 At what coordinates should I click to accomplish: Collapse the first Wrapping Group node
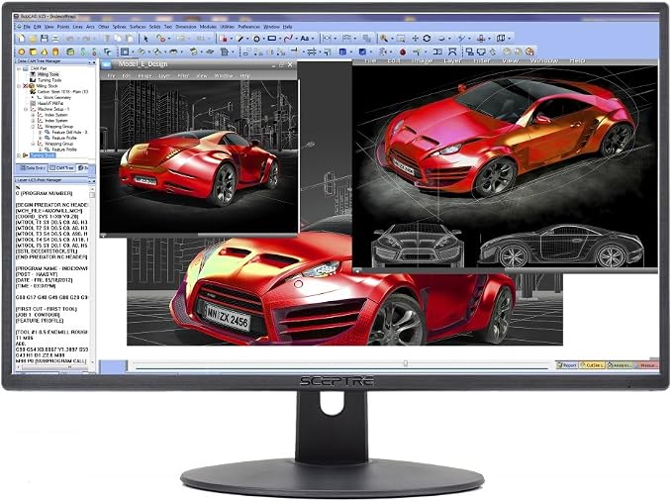coord(33,127)
